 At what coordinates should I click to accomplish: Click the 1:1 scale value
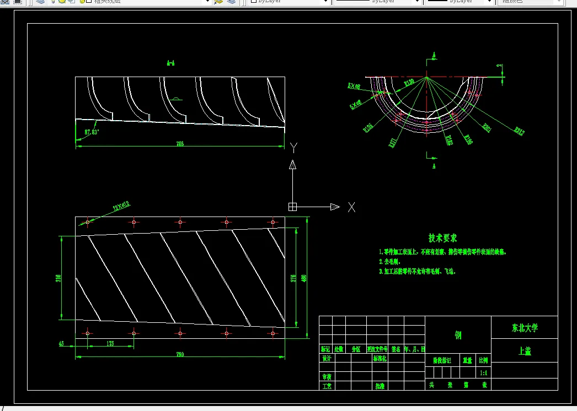[x=484, y=373]
